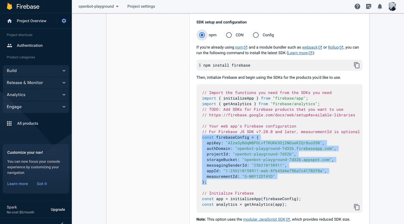Dismiss nav tip with Got it
Screen dimensions: 404x224
(42, 184)
